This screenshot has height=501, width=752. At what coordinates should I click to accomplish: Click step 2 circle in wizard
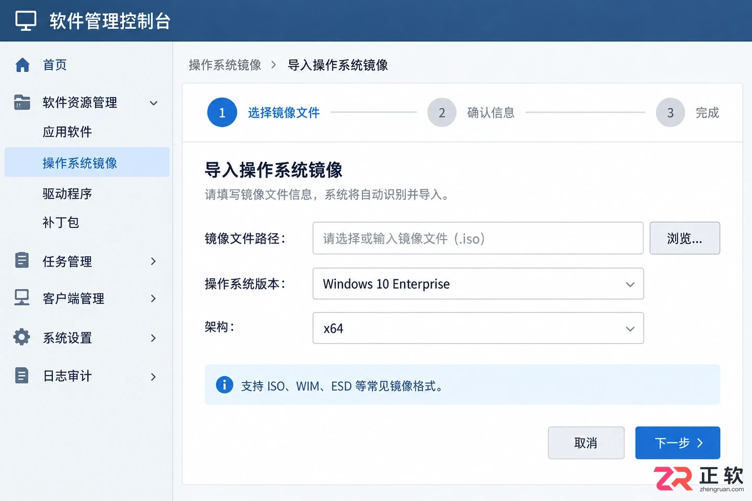(x=442, y=112)
